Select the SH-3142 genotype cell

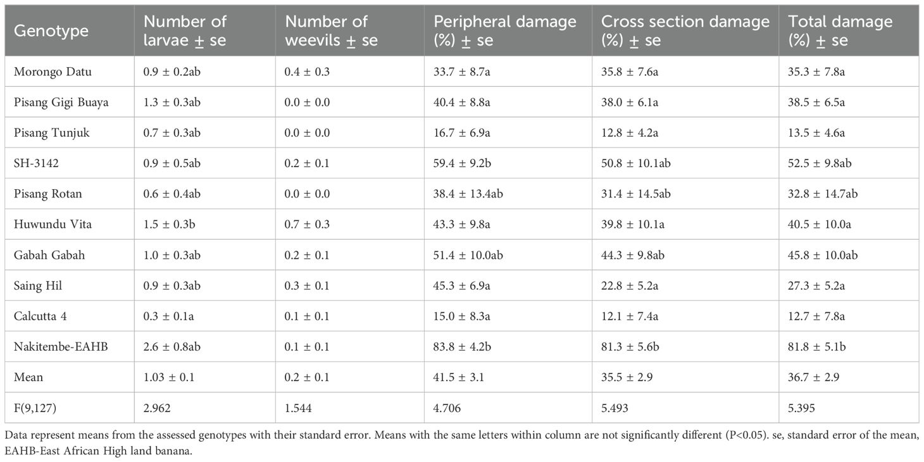[36, 163]
